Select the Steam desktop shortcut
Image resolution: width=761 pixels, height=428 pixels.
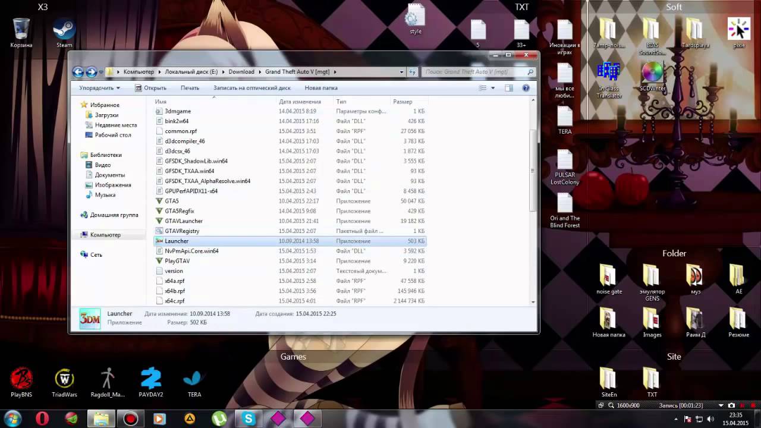[x=64, y=33]
